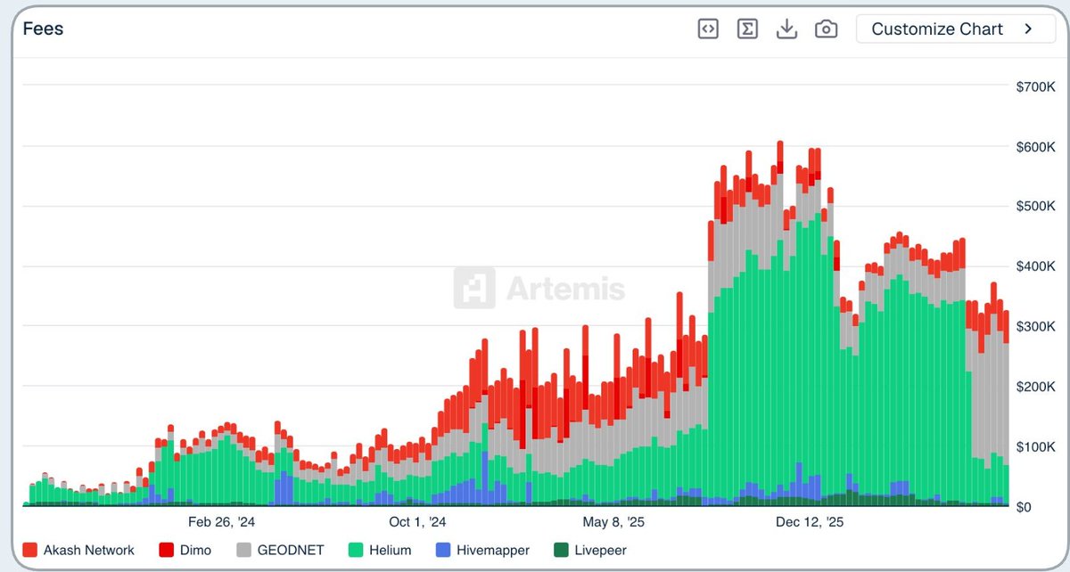Viewport: 1070px width, 572px height.
Task: Click the $300K axis label
Action: pyautogui.click(x=1035, y=326)
